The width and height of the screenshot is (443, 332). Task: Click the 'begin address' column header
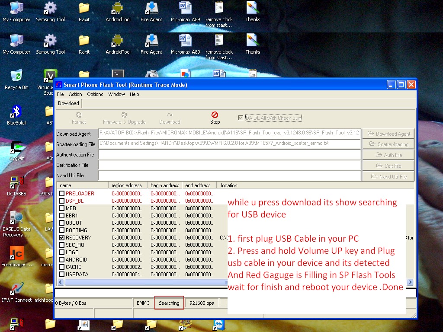(165, 185)
